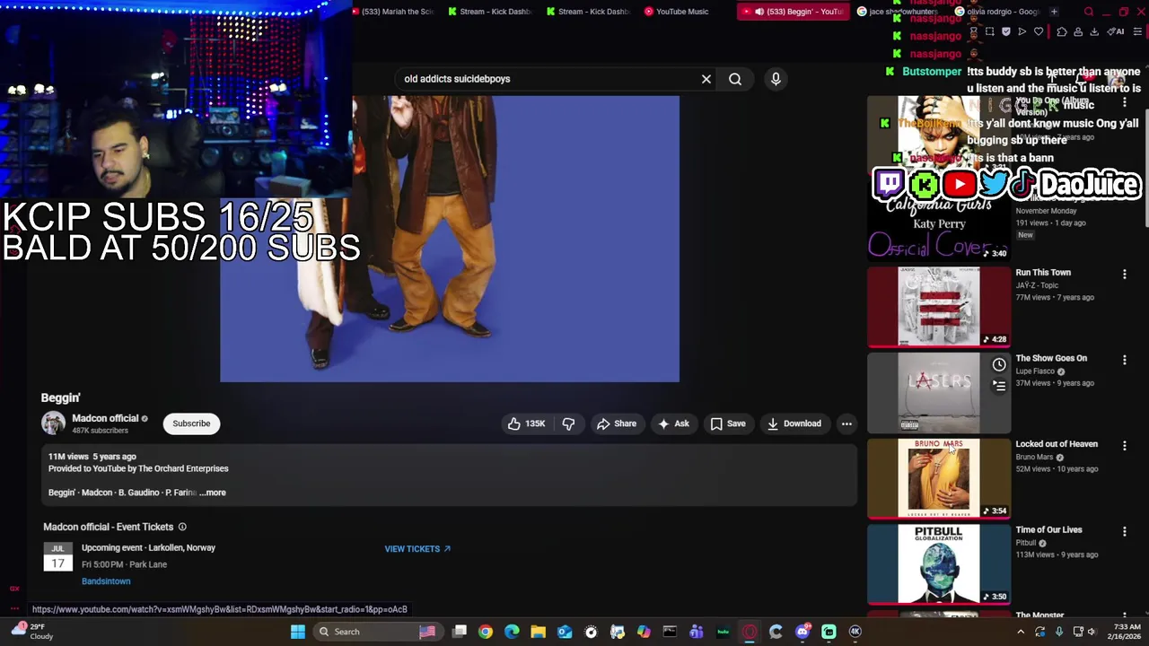Image resolution: width=1149 pixels, height=646 pixels.
Task: Open Locked out of Heaven thumbnail
Action: tap(939, 478)
